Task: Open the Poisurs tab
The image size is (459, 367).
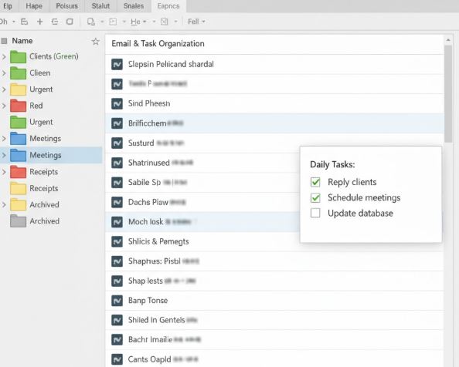Action: 66,6
